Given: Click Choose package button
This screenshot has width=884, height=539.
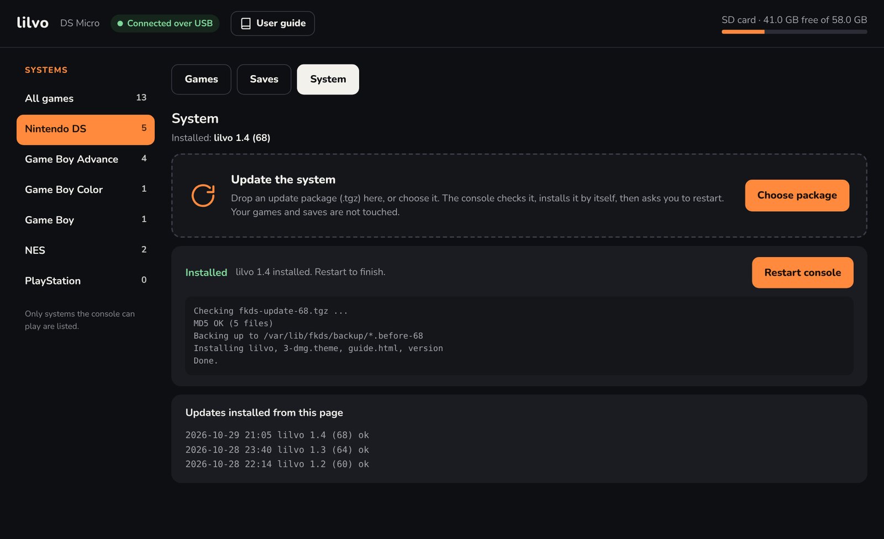Looking at the screenshot, I should tap(797, 195).
